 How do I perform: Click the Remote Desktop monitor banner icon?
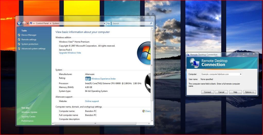click(195, 63)
